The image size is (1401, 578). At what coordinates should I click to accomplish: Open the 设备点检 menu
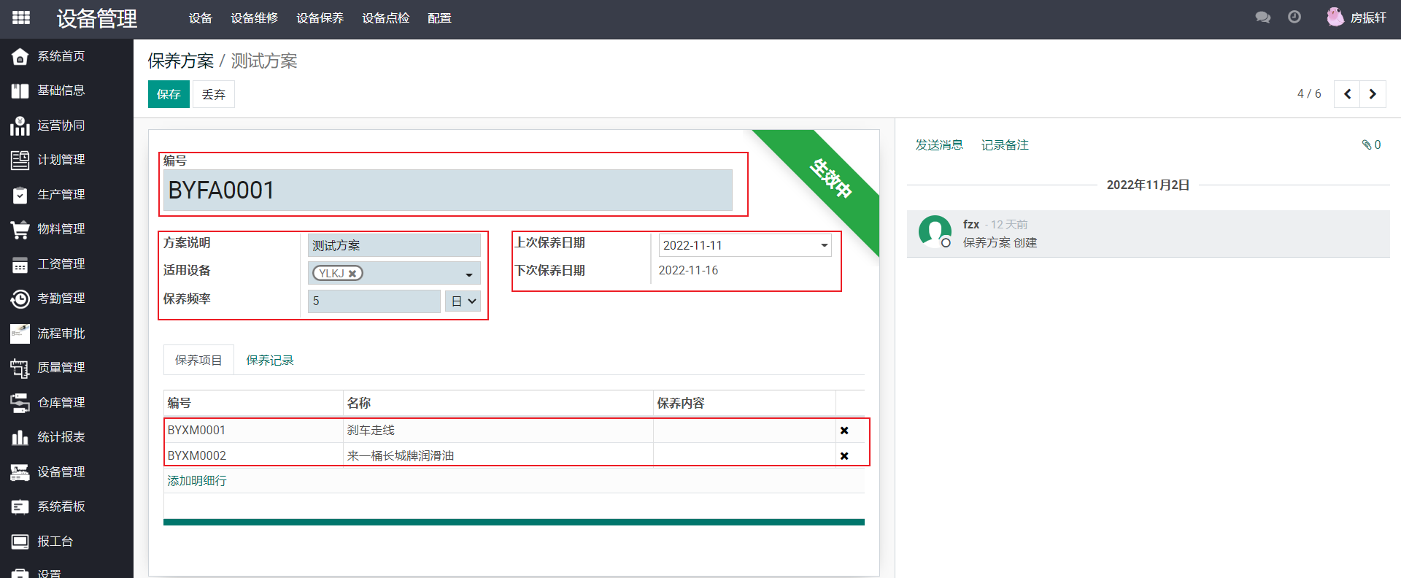tap(385, 18)
